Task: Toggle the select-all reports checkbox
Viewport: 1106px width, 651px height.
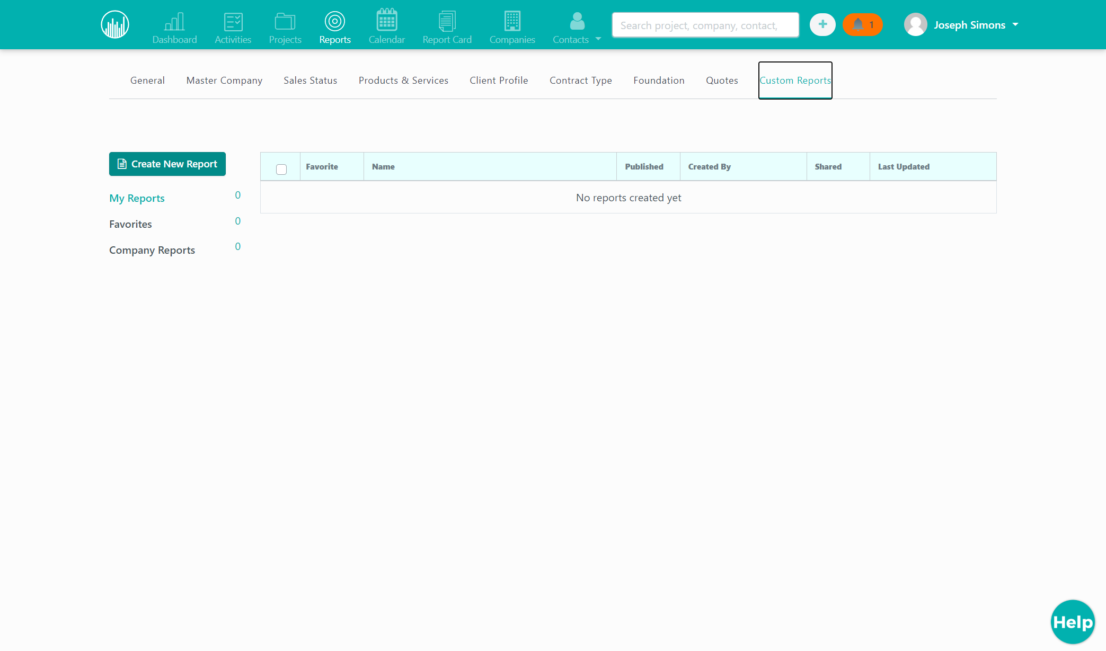Action: [281, 170]
